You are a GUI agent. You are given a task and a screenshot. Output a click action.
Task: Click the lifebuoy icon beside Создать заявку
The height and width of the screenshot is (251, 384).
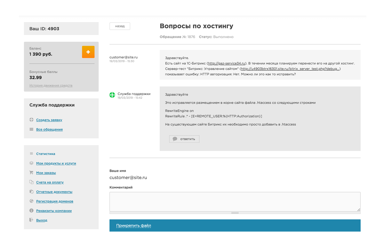(x=31, y=120)
